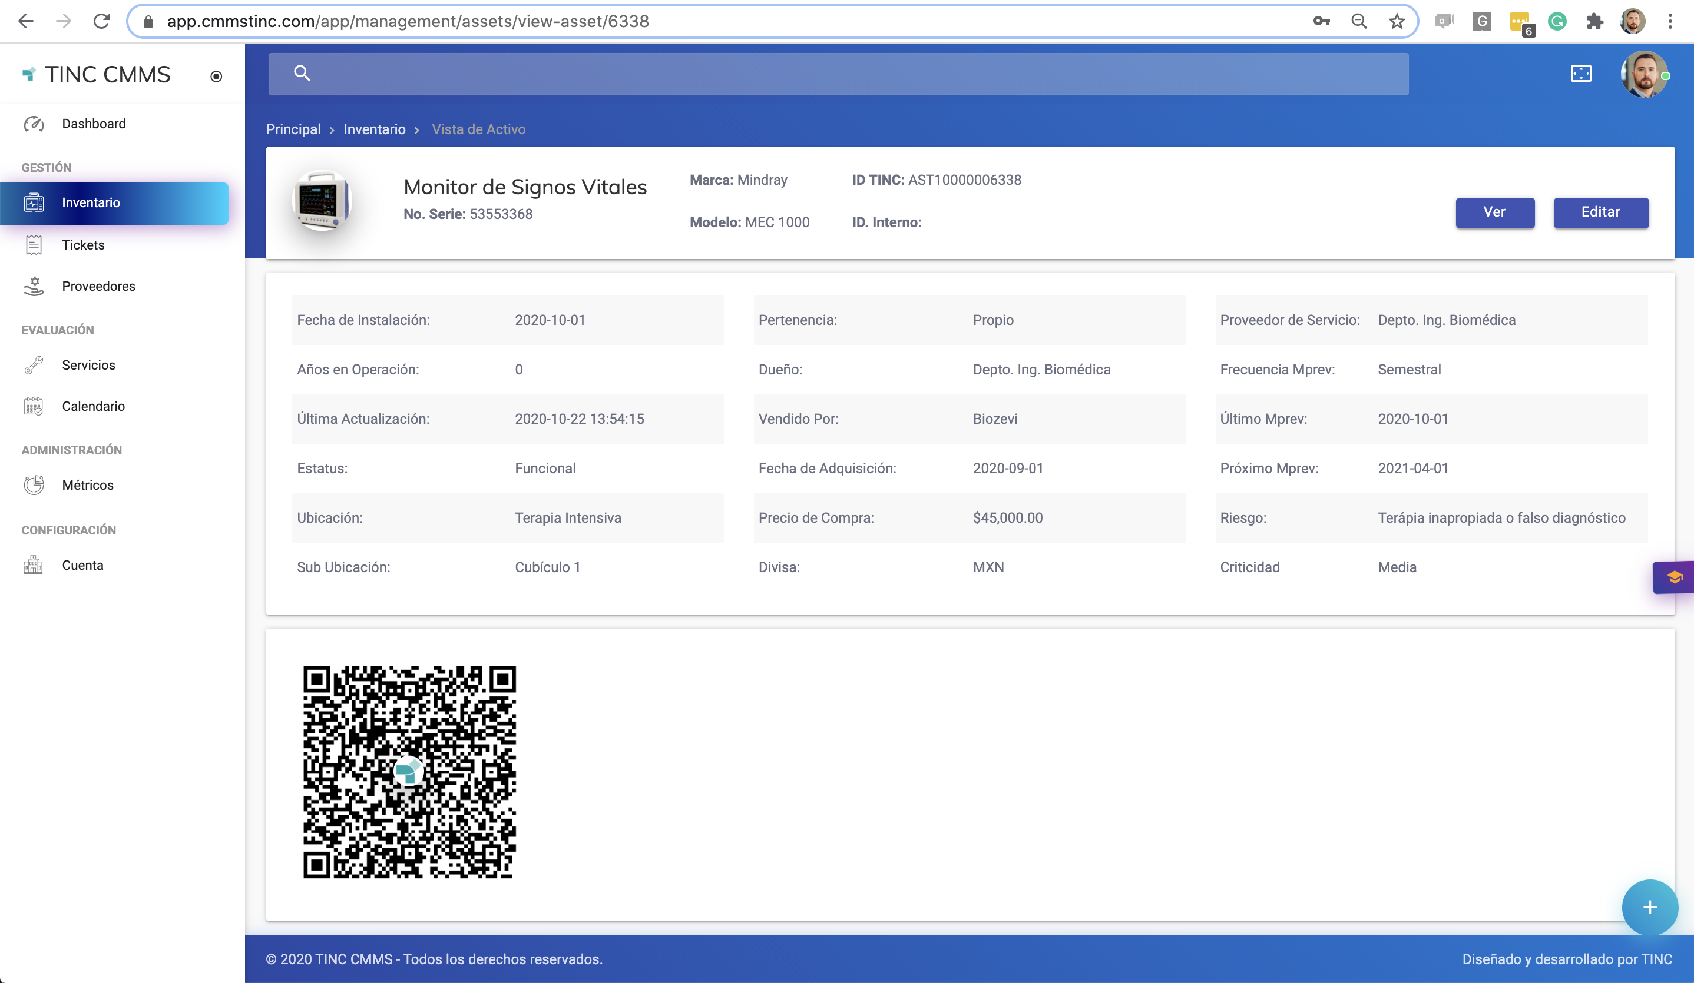This screenshot has height=983, width=1694.
Task: Click the Modelo MEC 1000 text
Action: (x=750, y=222)
